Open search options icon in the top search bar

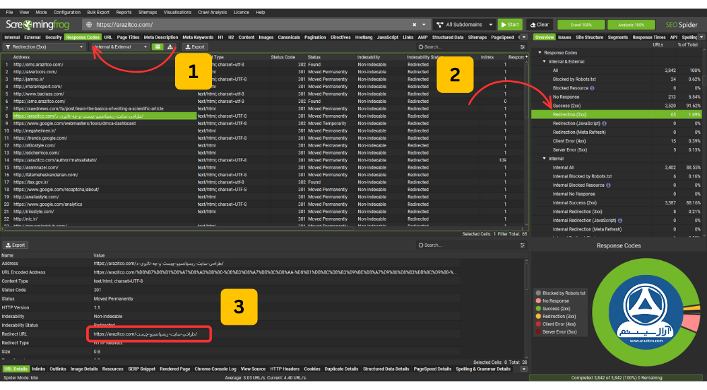(523, 47)
